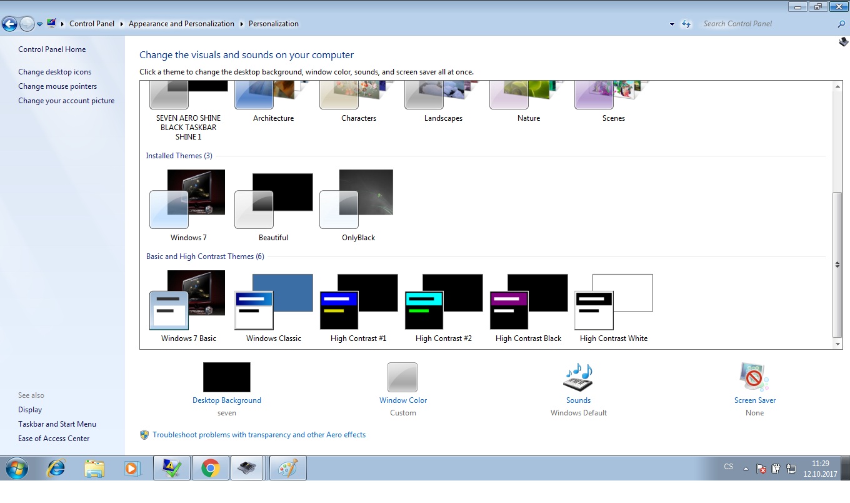Viewport: 850px width, 503px height.
Task: Click the Sounds music notes icon
Action: click(x=578, y=377)
